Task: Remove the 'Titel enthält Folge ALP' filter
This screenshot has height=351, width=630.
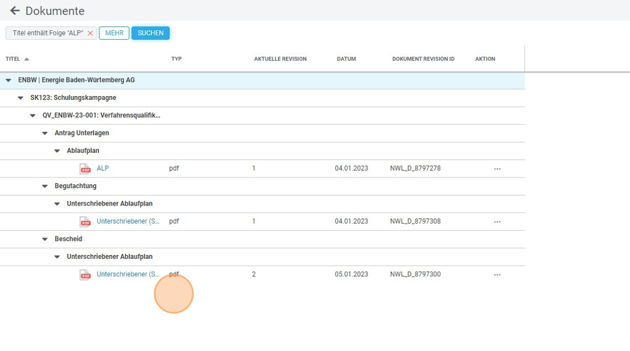Action: [x=90, y=33]
